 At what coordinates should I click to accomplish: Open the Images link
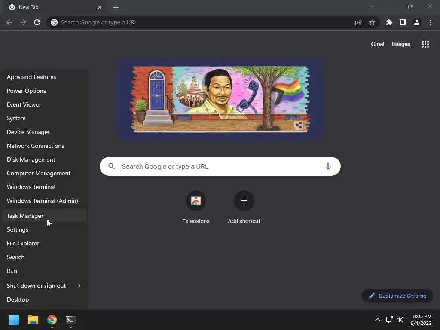coord(401,44)
